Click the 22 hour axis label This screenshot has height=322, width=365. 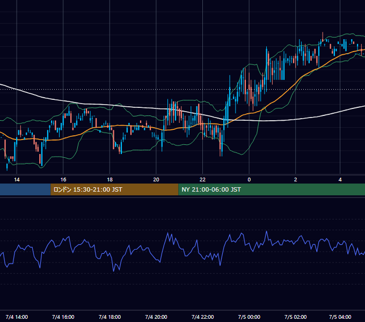[202, 180]
